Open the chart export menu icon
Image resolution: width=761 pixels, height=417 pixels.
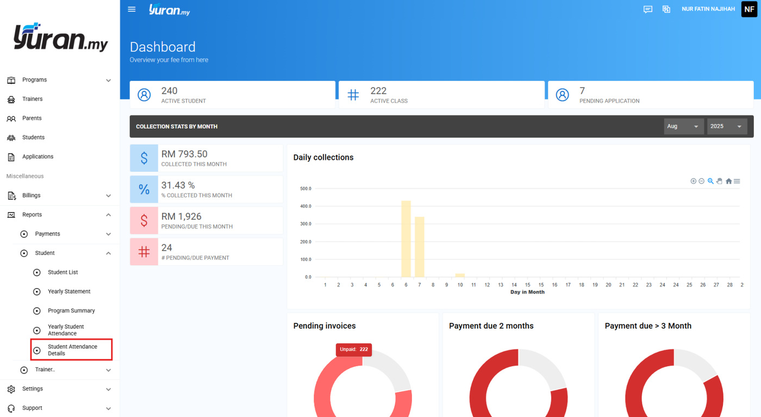point(737,181)
